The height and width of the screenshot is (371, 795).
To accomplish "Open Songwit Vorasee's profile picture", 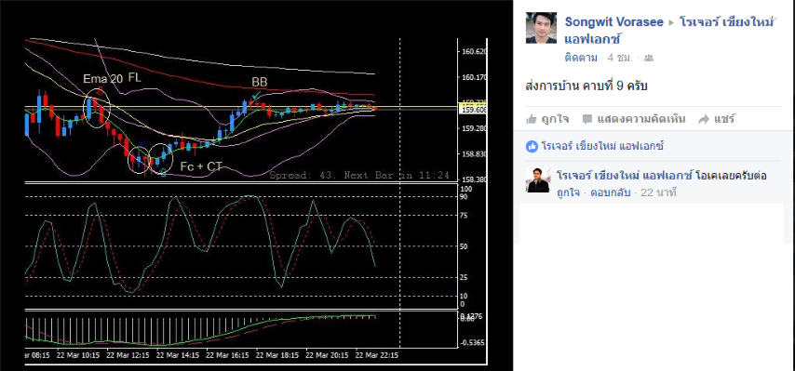I will click(541, 28).
